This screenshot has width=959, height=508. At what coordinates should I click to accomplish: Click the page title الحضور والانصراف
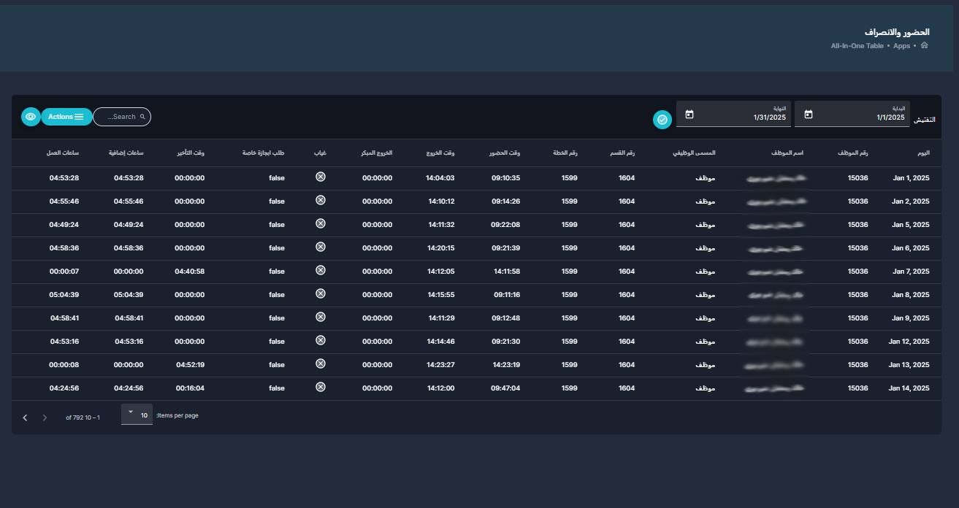point(897,32)
